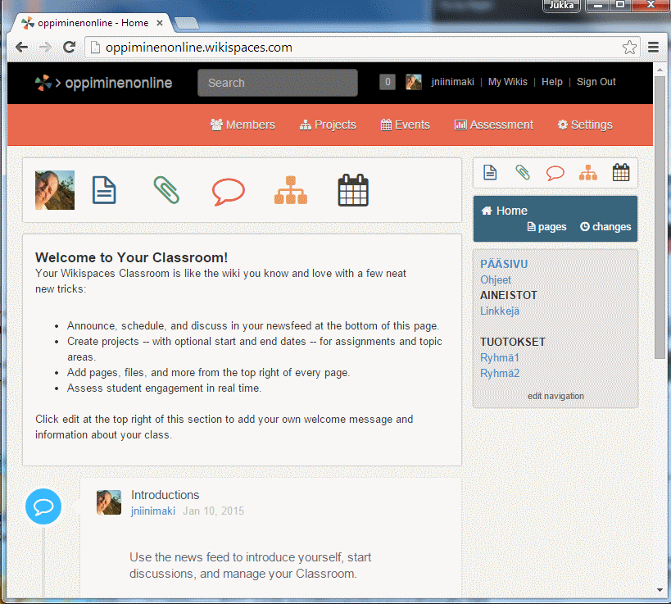Click the AINEISTOT heading in navigation
The width and height of the screenshot is (671, 604).
509,295
